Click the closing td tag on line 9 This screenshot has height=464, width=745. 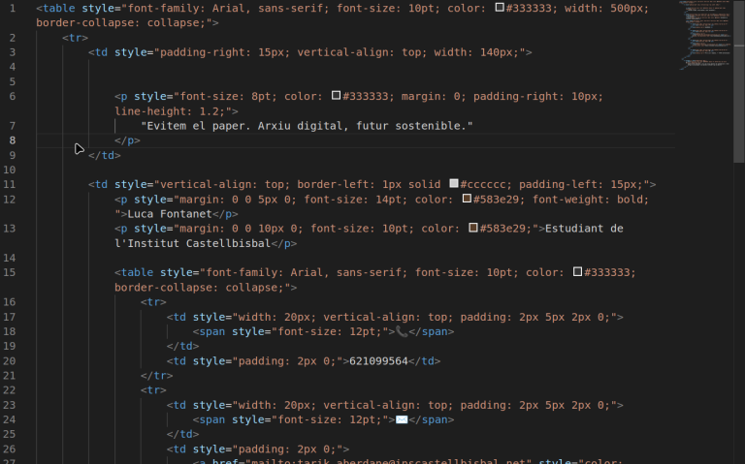click(104, 155)
